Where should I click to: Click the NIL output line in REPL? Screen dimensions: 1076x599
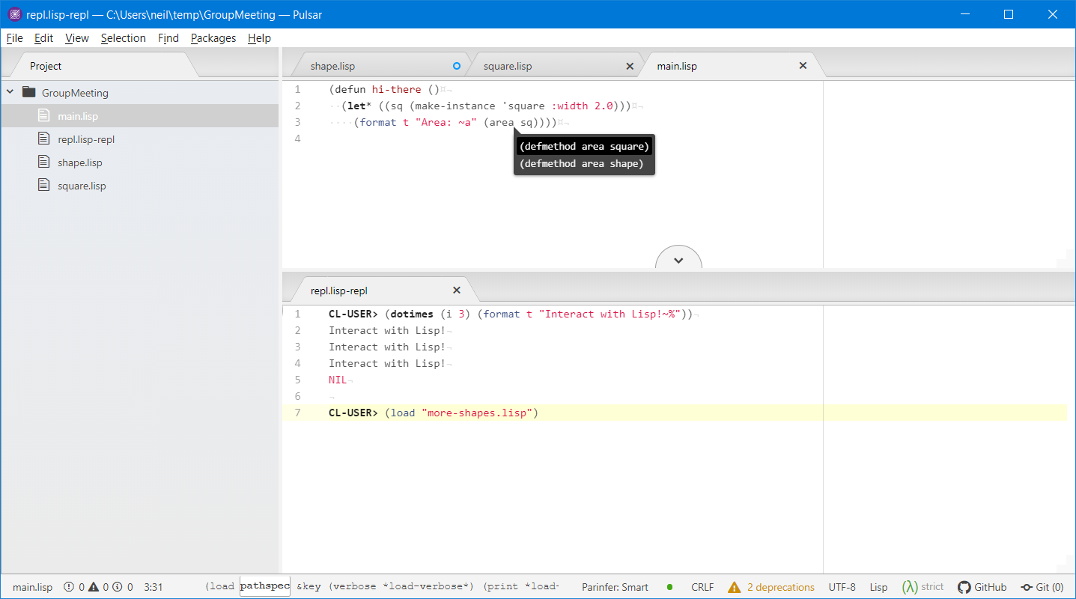point(338,380)
